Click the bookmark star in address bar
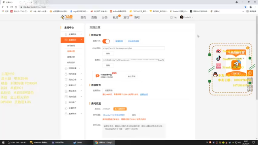The height and width of the screenshot is (145, 258). point(246,7)
